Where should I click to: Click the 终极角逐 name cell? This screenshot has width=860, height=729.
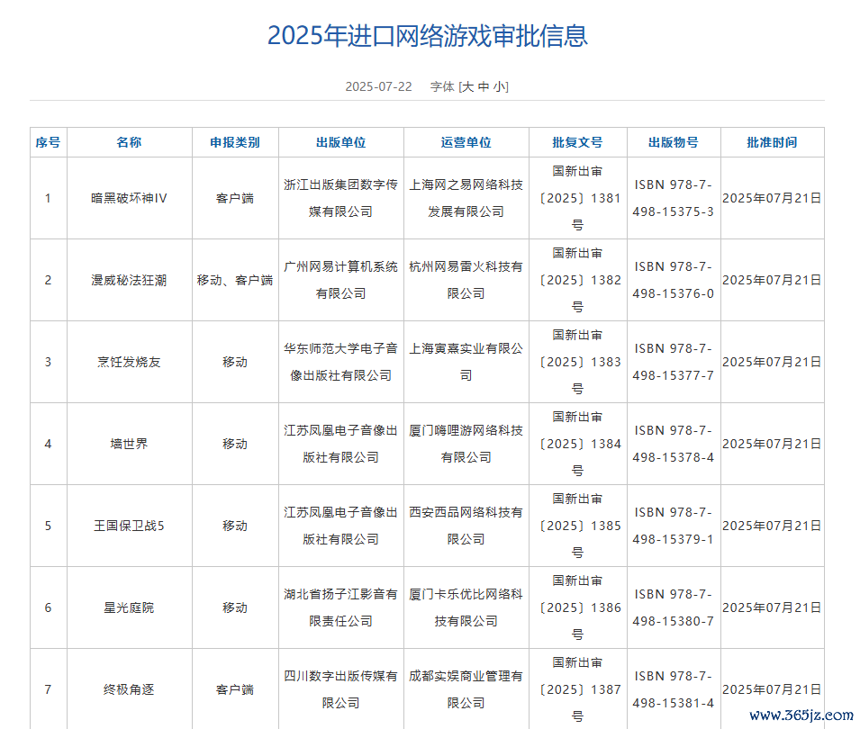click(x=129, y=689)
